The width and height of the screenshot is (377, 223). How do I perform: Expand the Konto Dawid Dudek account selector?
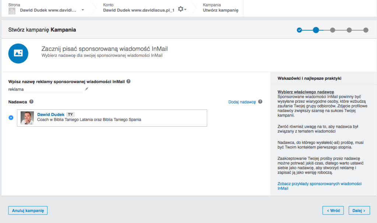[138, 10]
